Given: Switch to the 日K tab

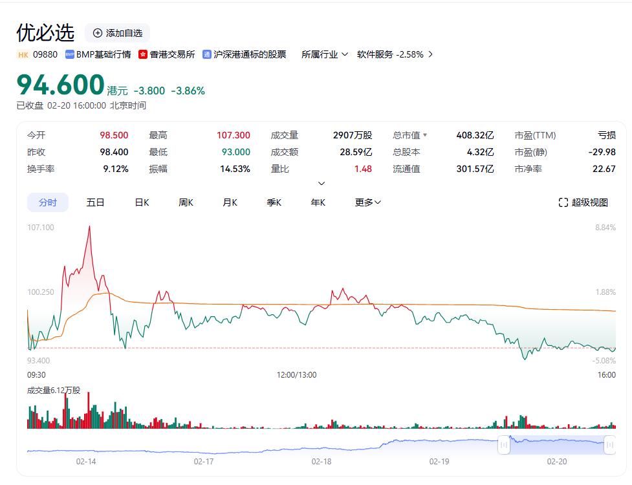Looking at the screenshot, I should pos(142,202).
